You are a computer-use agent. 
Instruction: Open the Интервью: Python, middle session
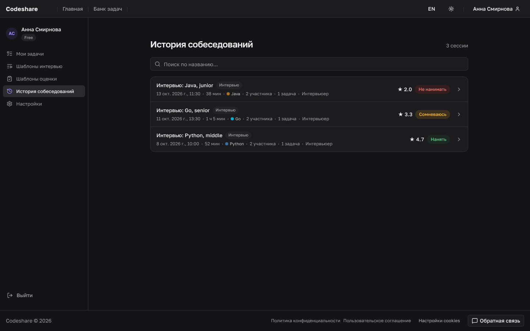[x=309, y=139]
